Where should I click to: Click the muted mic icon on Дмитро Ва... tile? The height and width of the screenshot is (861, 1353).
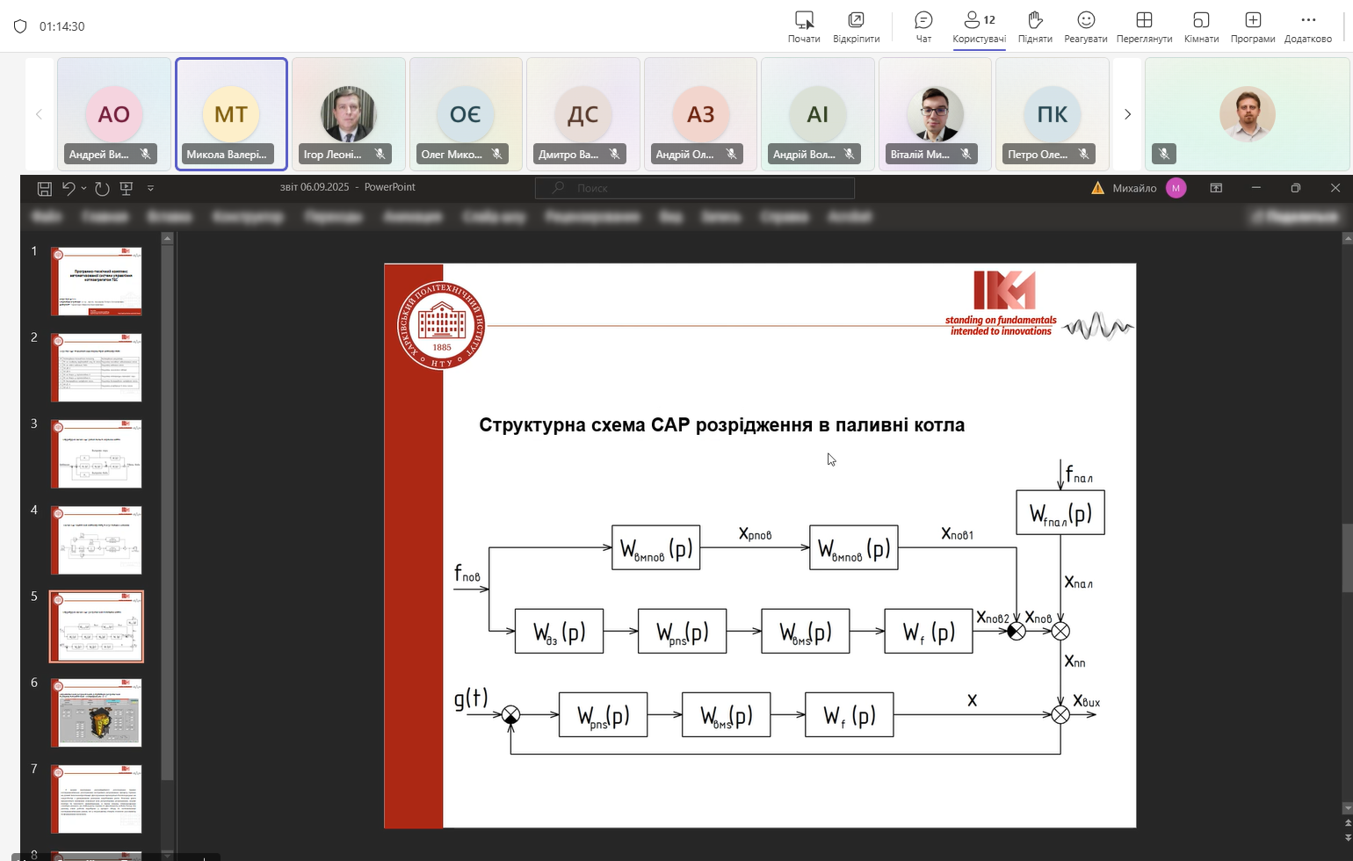pyautogui.click(x=614, y=154)
